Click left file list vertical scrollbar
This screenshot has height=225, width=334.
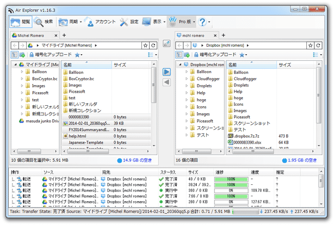click(x=153, y=85)
